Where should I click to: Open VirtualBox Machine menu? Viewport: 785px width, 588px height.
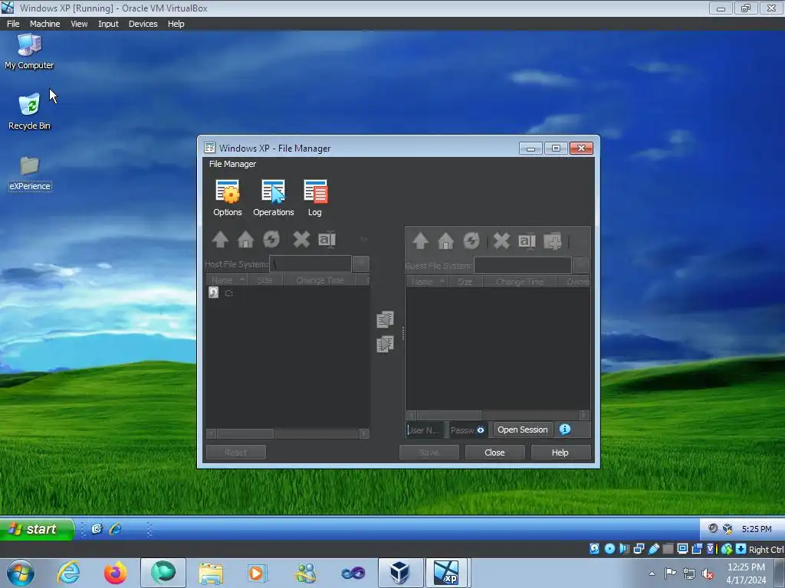(44, 24)
